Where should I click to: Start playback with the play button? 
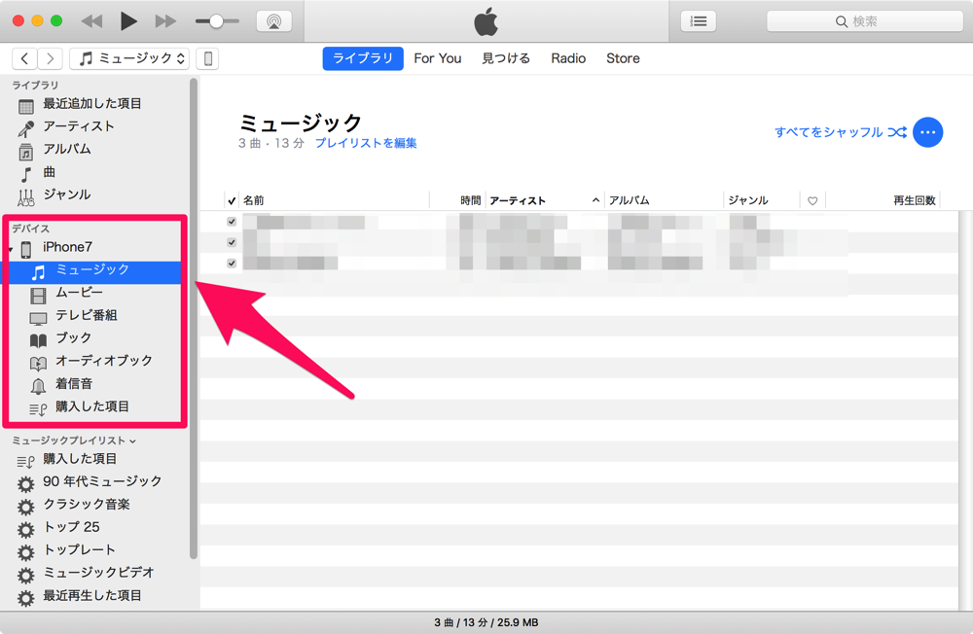[128, 21]
